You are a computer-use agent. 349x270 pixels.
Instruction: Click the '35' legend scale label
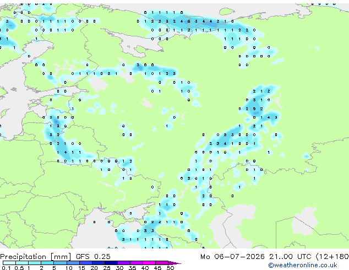point(132,268)
